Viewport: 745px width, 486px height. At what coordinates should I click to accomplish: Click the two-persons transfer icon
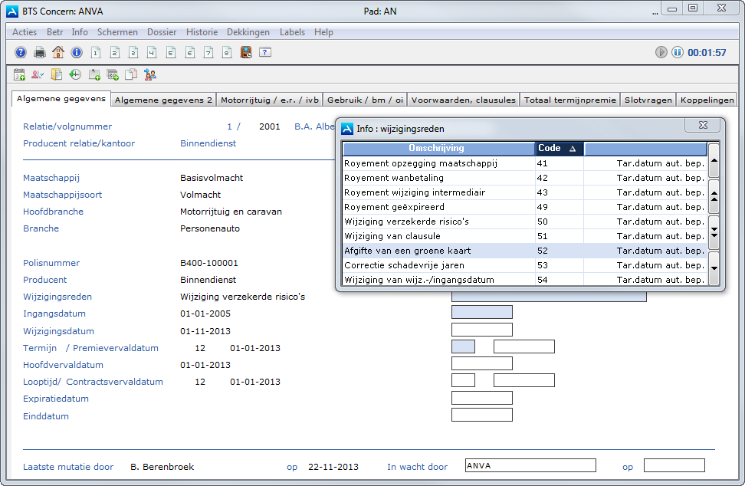(150, 74)
